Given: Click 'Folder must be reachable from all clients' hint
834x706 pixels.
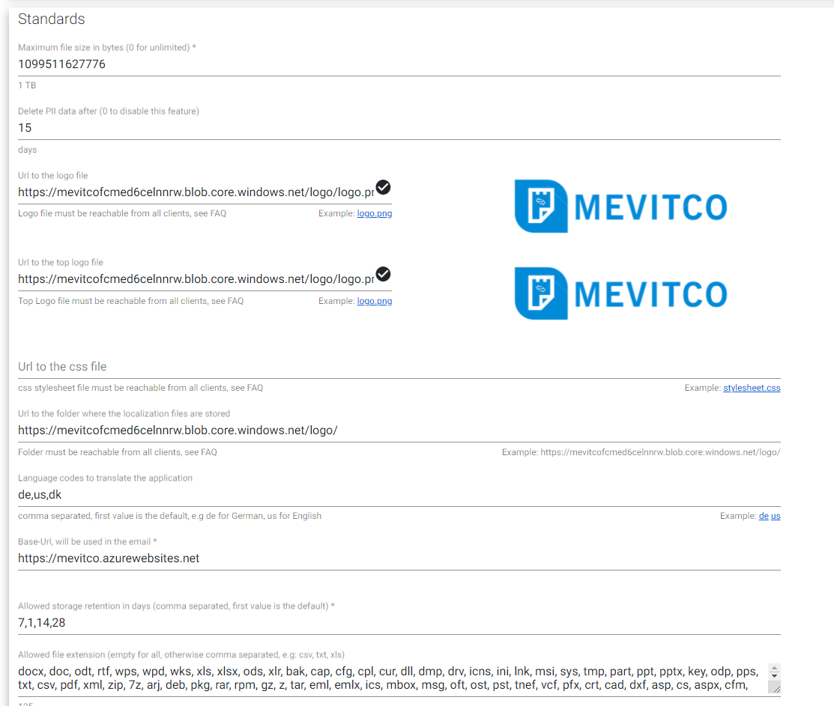Looking at the screenshot, I should [118, 452].
